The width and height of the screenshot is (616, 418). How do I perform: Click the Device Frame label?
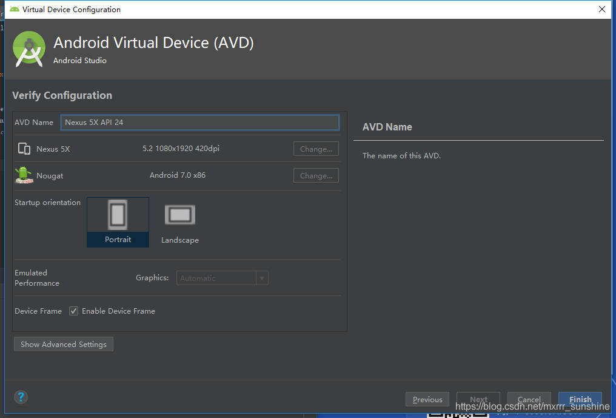[x=38, y=311]
